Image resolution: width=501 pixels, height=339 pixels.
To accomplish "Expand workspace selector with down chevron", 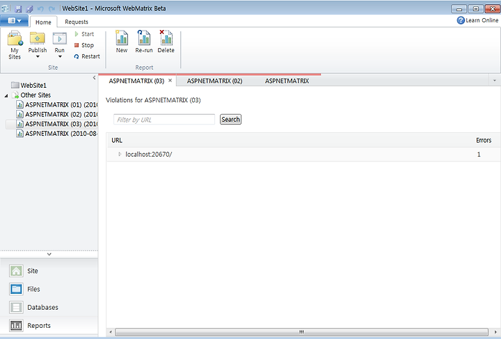I will pyautogui.click(x=49, y=254).
